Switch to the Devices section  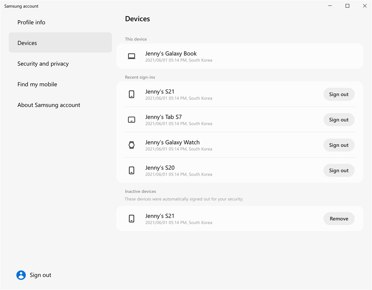coord(27,43)
